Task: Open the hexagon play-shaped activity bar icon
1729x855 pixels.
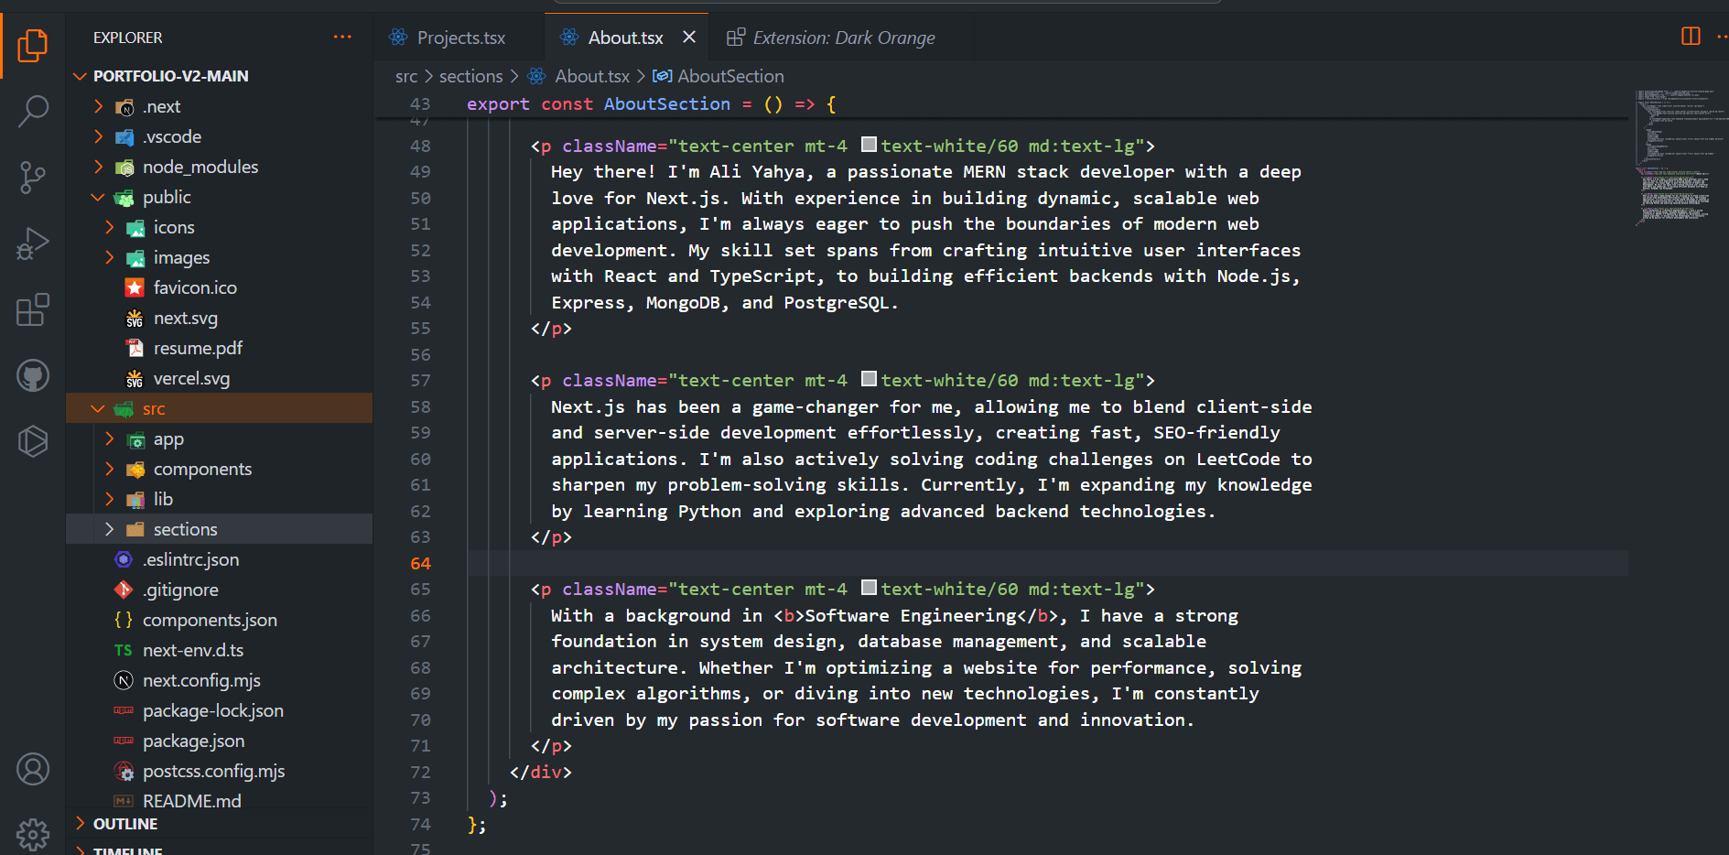Action: pyautogui.click(x=33, y=441)
